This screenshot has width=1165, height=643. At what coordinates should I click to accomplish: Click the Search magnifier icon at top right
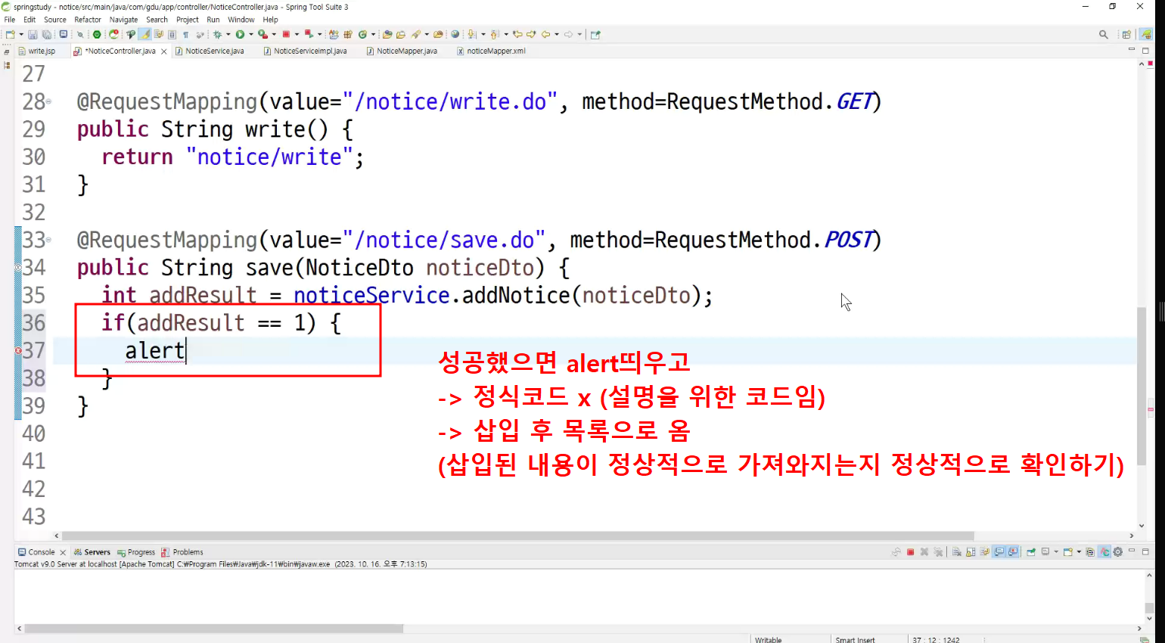tap(1104, 34)
